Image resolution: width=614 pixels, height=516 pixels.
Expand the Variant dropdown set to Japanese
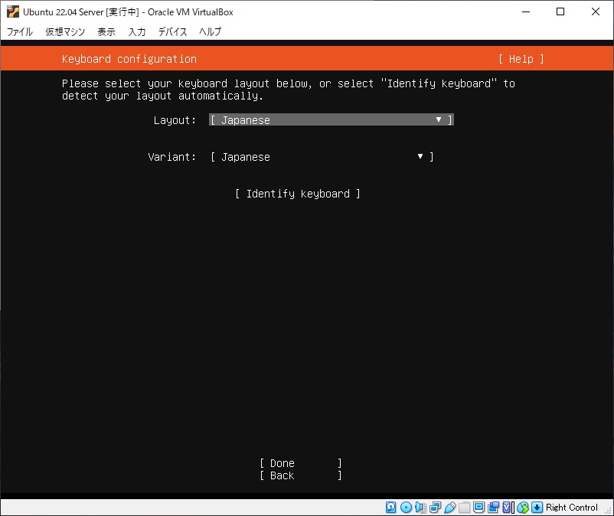[322, 157]
